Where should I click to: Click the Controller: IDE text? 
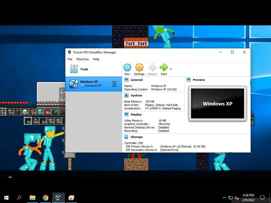[x=134, y=143]
